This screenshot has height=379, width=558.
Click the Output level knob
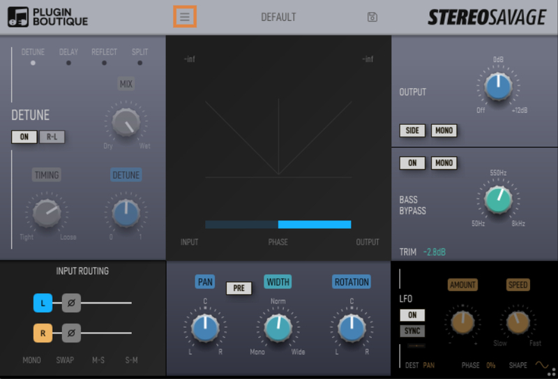(498, 87)
